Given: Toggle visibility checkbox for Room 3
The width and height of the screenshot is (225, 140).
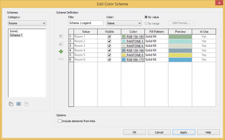Looking at the screenshot, I should pos(109,46).
